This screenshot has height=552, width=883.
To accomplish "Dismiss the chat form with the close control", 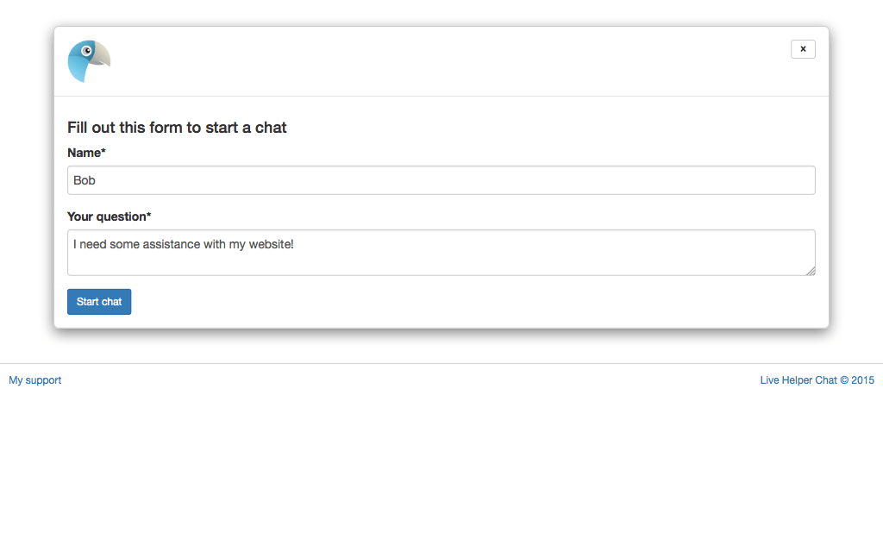I will tap(803, 48).
